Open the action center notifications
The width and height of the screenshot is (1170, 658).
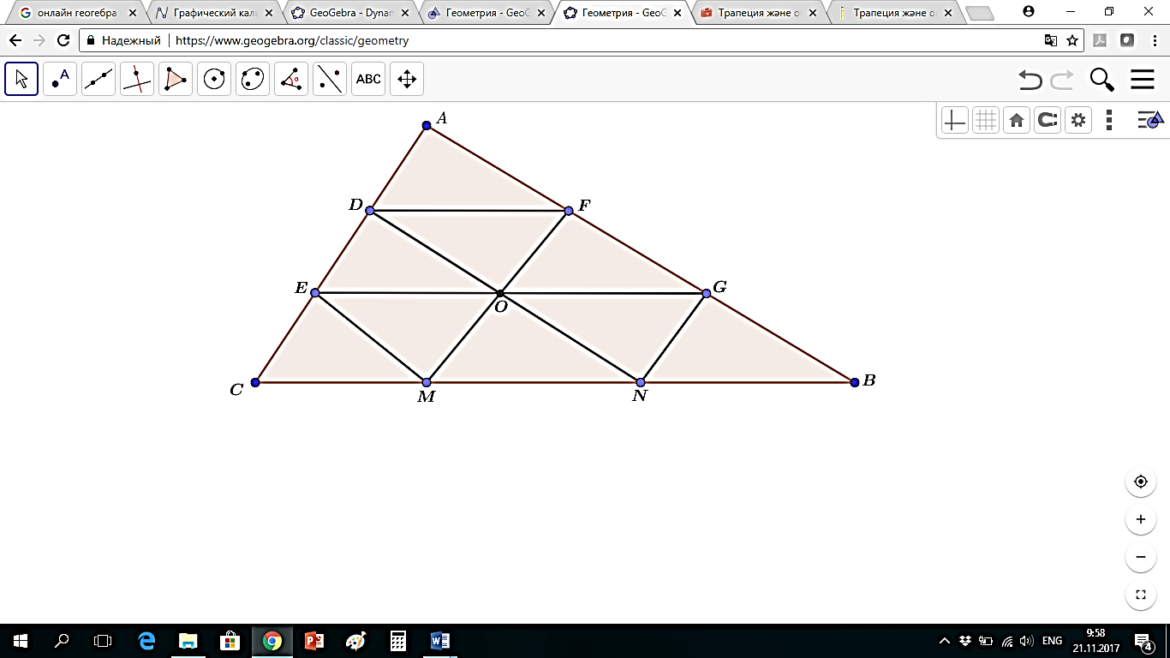click(x=1143, y=641)
